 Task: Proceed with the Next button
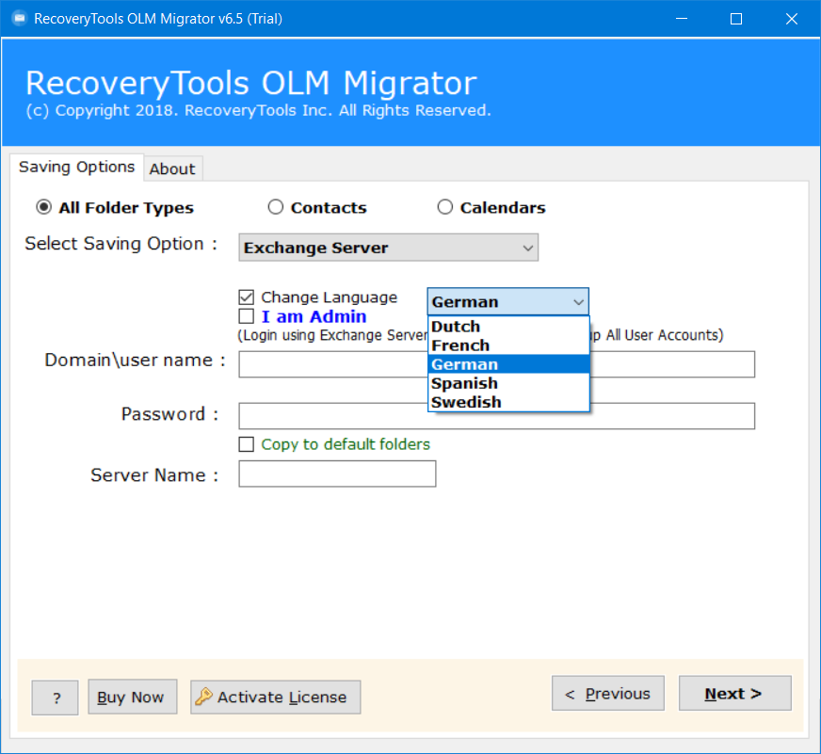(735, 693)
